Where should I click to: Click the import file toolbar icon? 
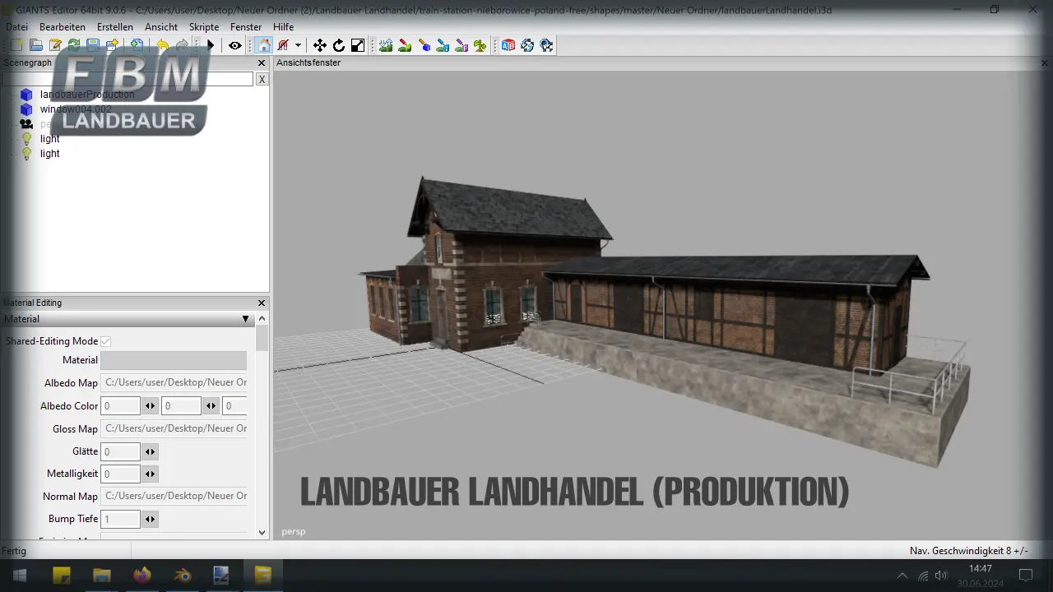click(x=137, y=45)
